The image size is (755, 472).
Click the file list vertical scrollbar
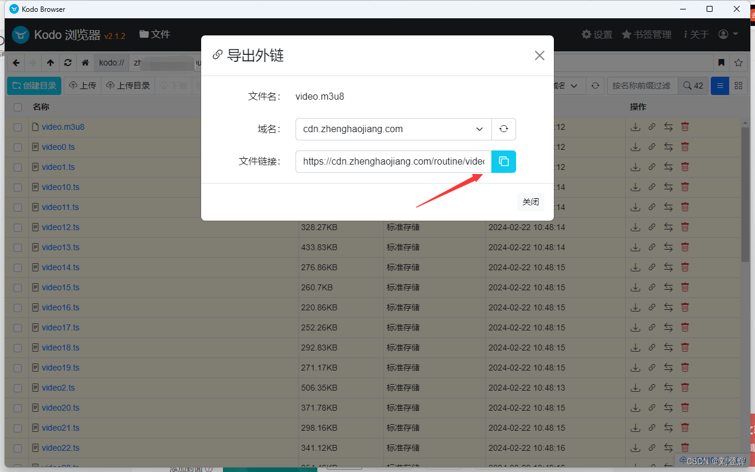click(x=745, y=195)
